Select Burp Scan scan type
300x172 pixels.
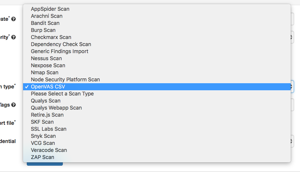coord(43,30)
